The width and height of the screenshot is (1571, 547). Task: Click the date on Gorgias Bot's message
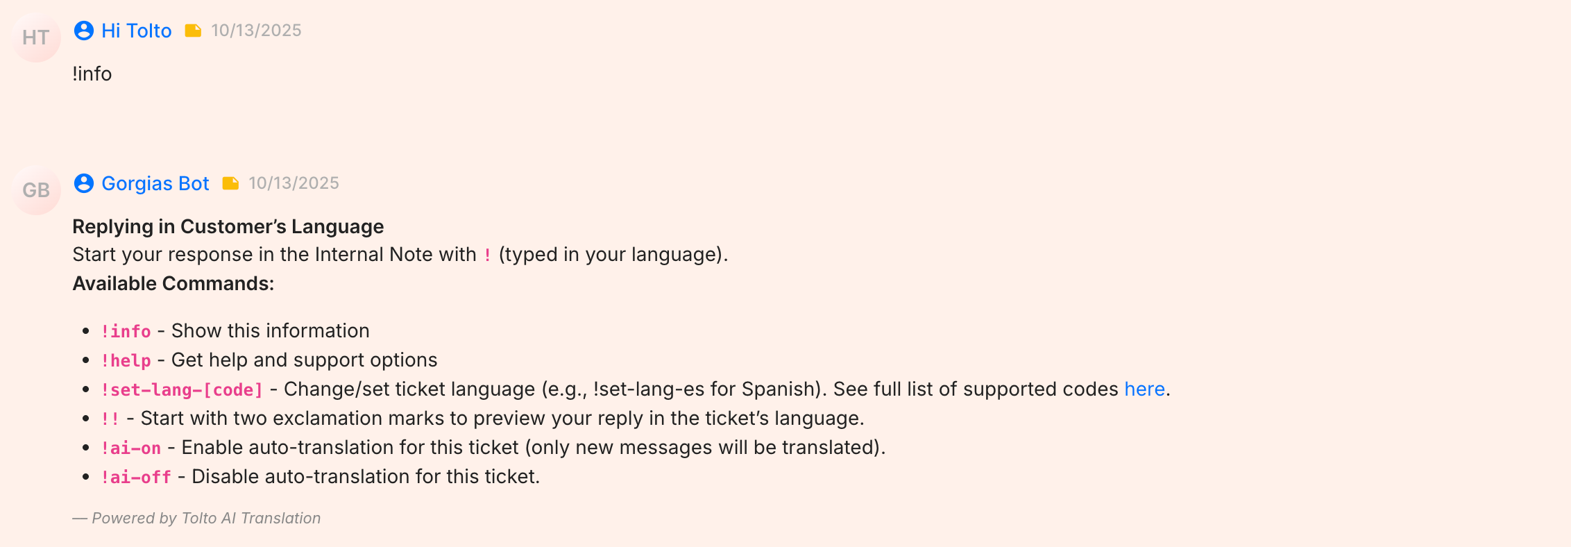294,183
